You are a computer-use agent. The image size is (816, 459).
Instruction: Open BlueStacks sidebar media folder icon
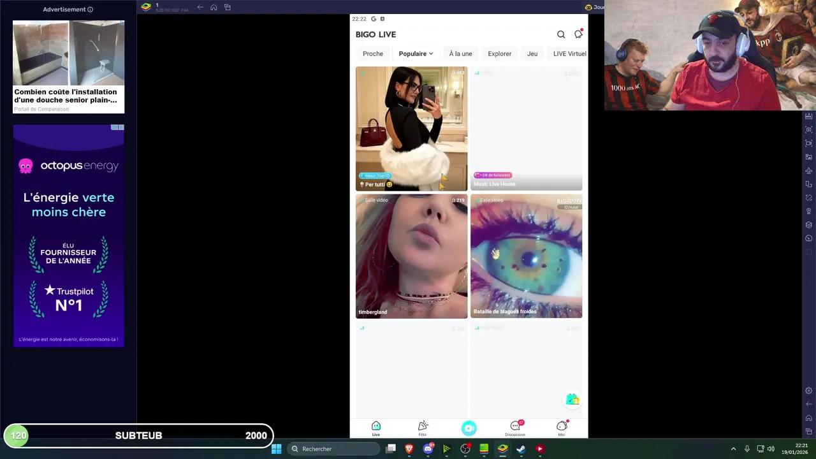tap(809, 157)
